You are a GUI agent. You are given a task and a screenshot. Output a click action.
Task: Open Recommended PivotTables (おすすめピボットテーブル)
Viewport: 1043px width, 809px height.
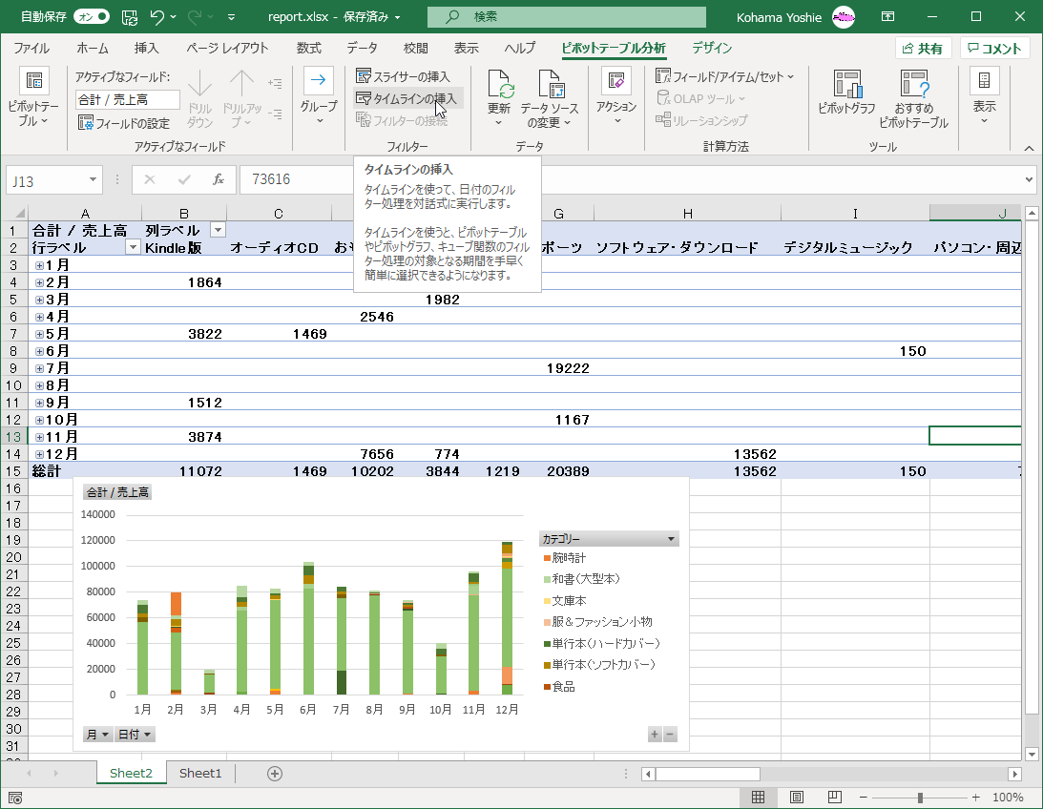[913, 86]
